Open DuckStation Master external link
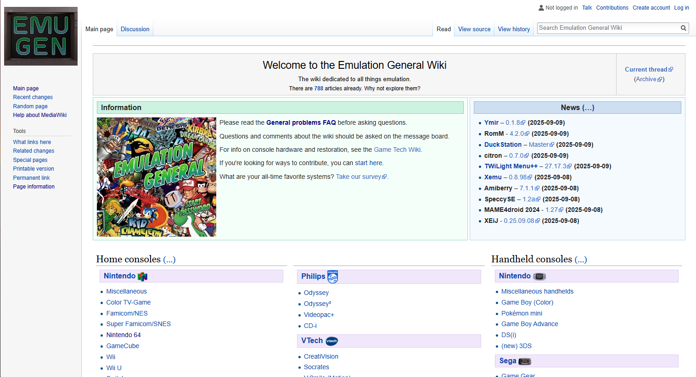The width and height of the screenshot is (696, 377). (x=541, y=144)
